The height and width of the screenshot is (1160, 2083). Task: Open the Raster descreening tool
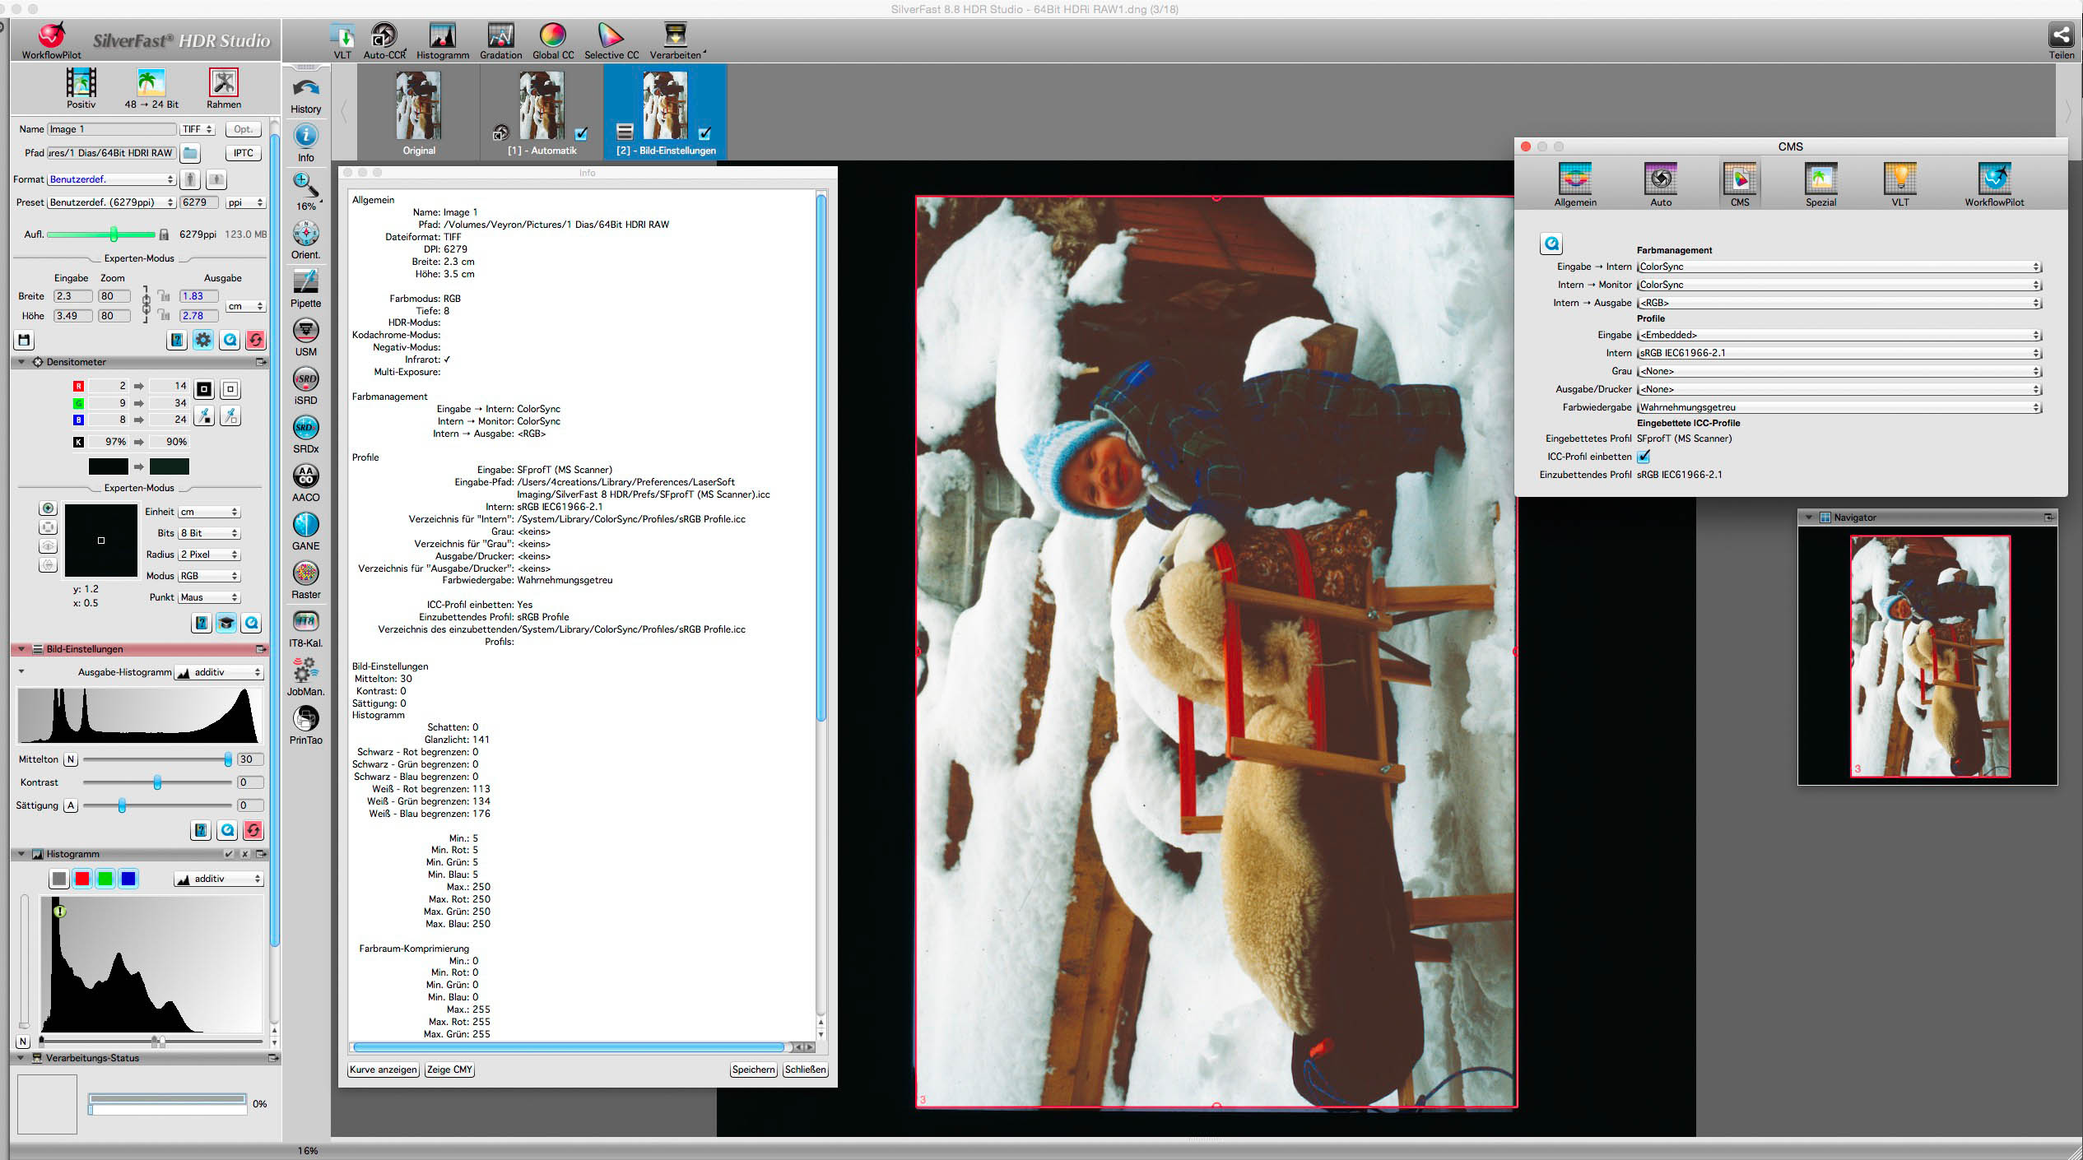(306, 573)
